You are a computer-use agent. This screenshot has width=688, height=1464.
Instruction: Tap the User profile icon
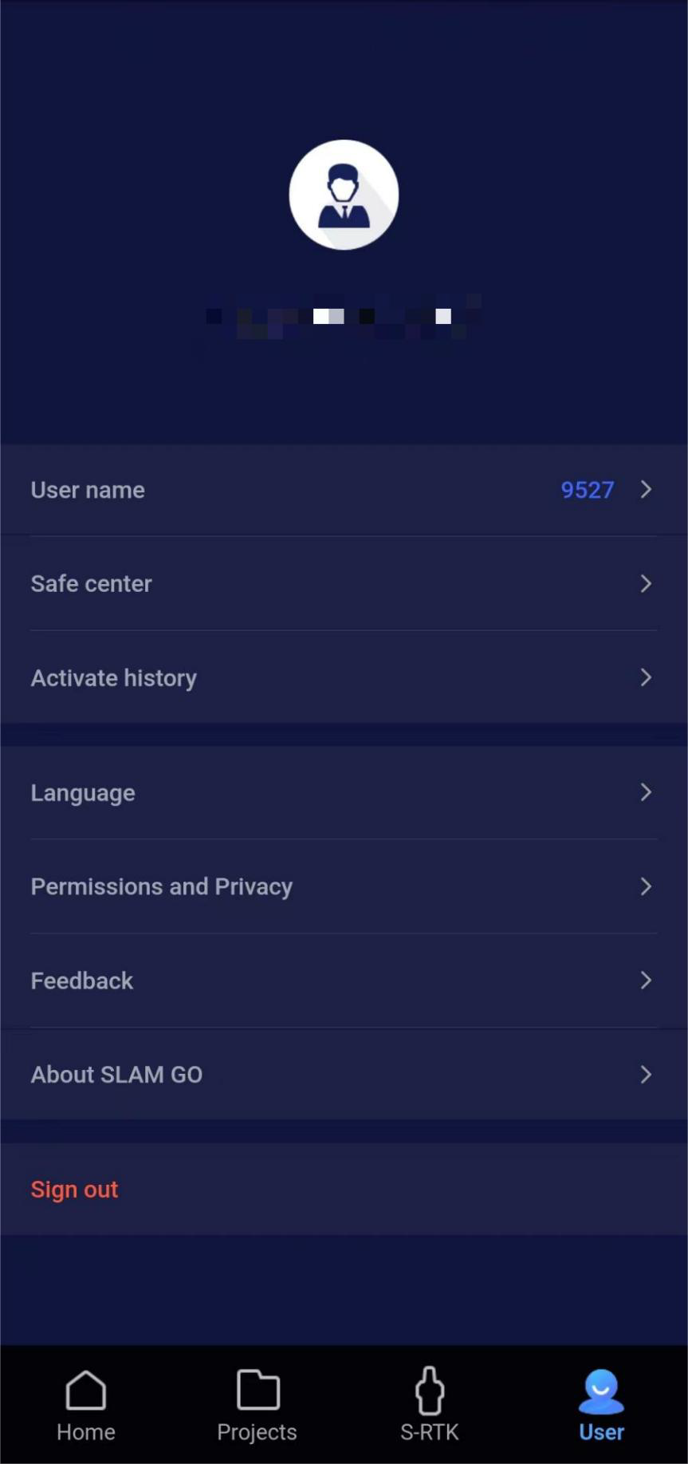point(601,1392)
